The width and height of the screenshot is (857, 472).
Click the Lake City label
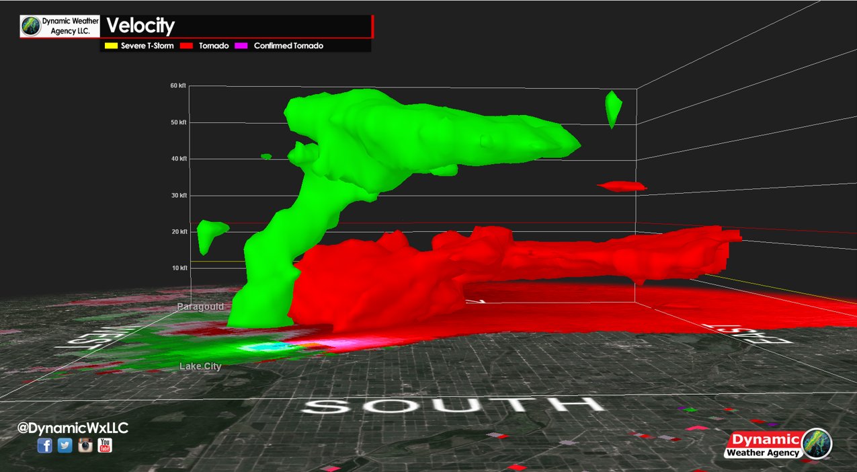[x=200, y=366]
